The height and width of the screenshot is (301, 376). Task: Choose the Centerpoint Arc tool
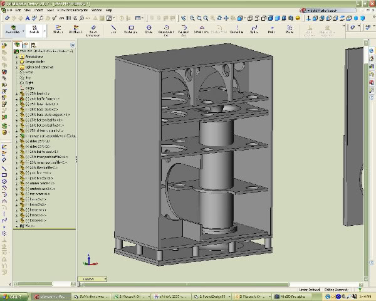(166, 29)
